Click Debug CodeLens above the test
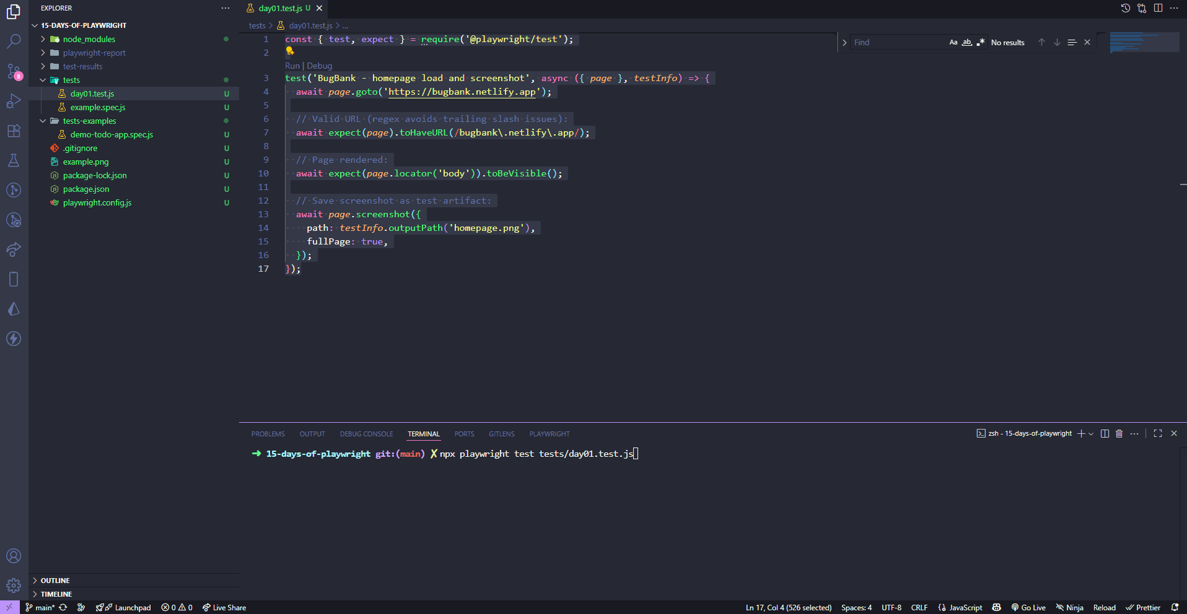The image size is (1187, 614). pos(320,66)
